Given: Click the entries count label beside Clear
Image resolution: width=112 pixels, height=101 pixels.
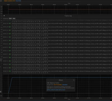Looking at the screenshot, I should tap(6, 19).
